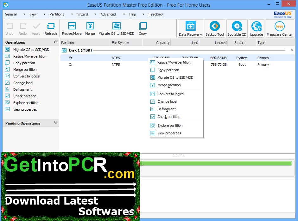This screenshot has height=221, width=298.
Task: Choose Convert to logical in Operations panel
Action: click(27, 76)
